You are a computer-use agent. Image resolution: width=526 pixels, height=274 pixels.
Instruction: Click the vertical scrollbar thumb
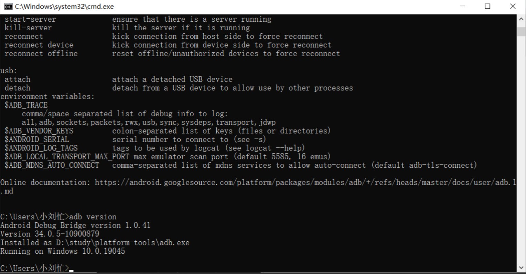tap(521, 31)
